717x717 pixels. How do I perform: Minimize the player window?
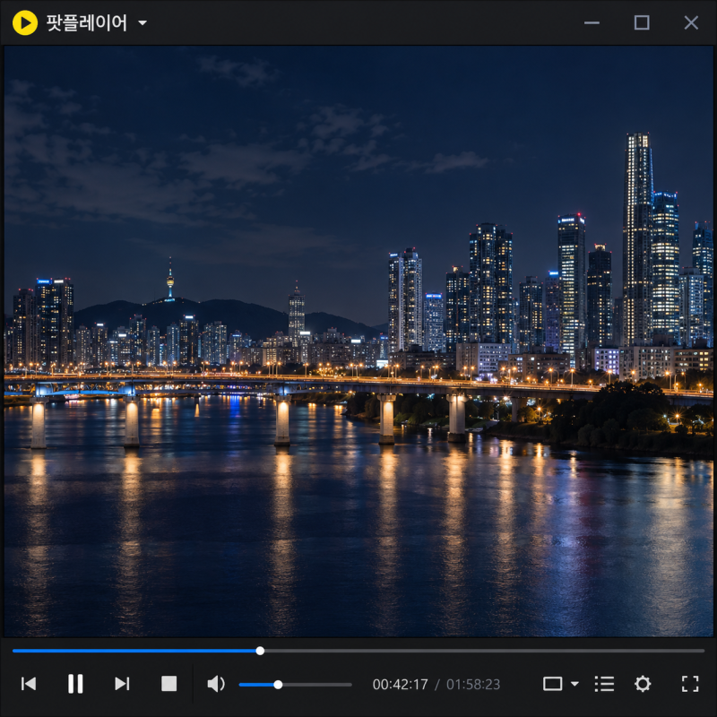(592, 22)
